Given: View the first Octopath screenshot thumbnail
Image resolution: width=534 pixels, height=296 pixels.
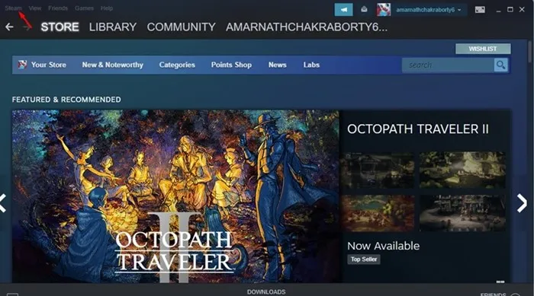Looking at the screenshot, I should click(x=378, y=170).
